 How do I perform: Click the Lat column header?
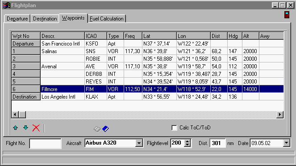tap(159, 36)
